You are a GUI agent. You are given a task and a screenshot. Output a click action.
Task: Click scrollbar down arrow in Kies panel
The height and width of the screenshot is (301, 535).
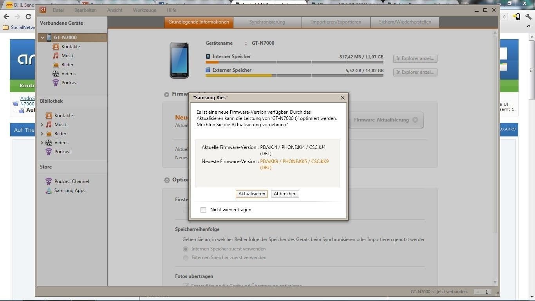(x=495, y=282)
